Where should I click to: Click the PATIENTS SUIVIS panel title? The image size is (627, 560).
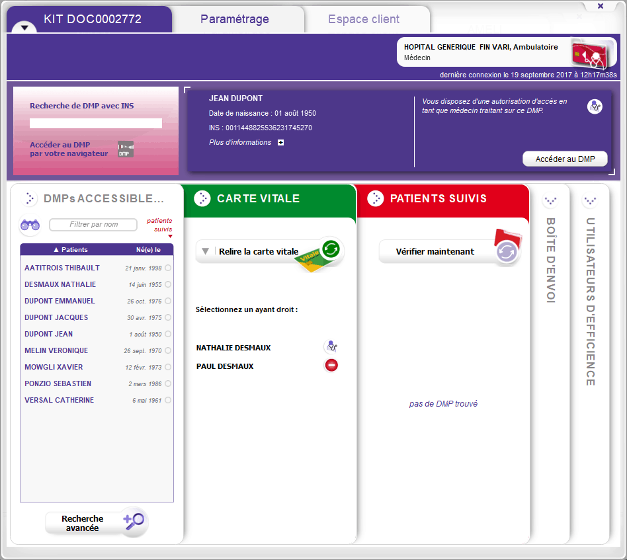click(x=439, y=198)
